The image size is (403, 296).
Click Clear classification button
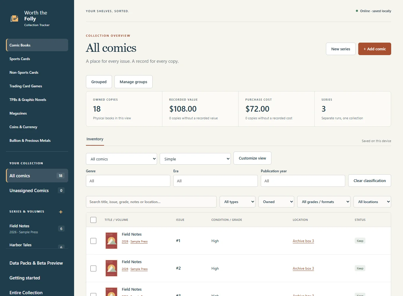[370, 181]
